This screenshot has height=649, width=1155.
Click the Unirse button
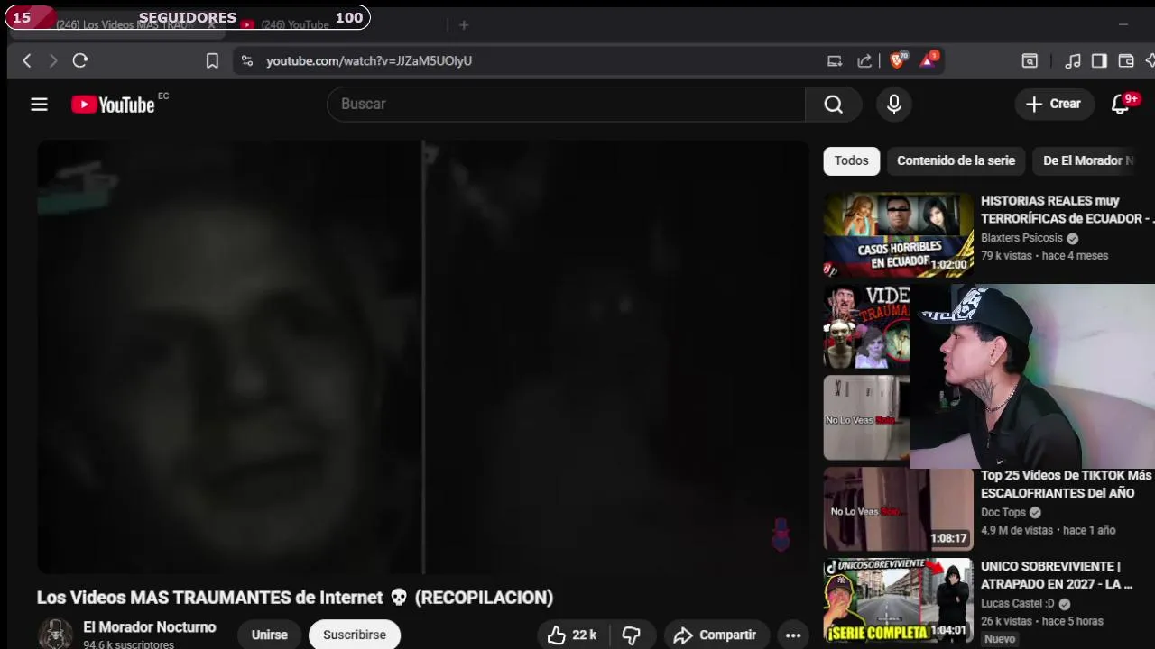269,635
